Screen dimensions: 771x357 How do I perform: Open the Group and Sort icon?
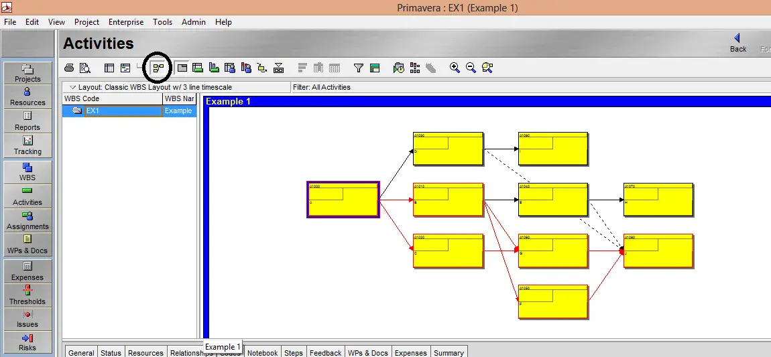(375, 68)
